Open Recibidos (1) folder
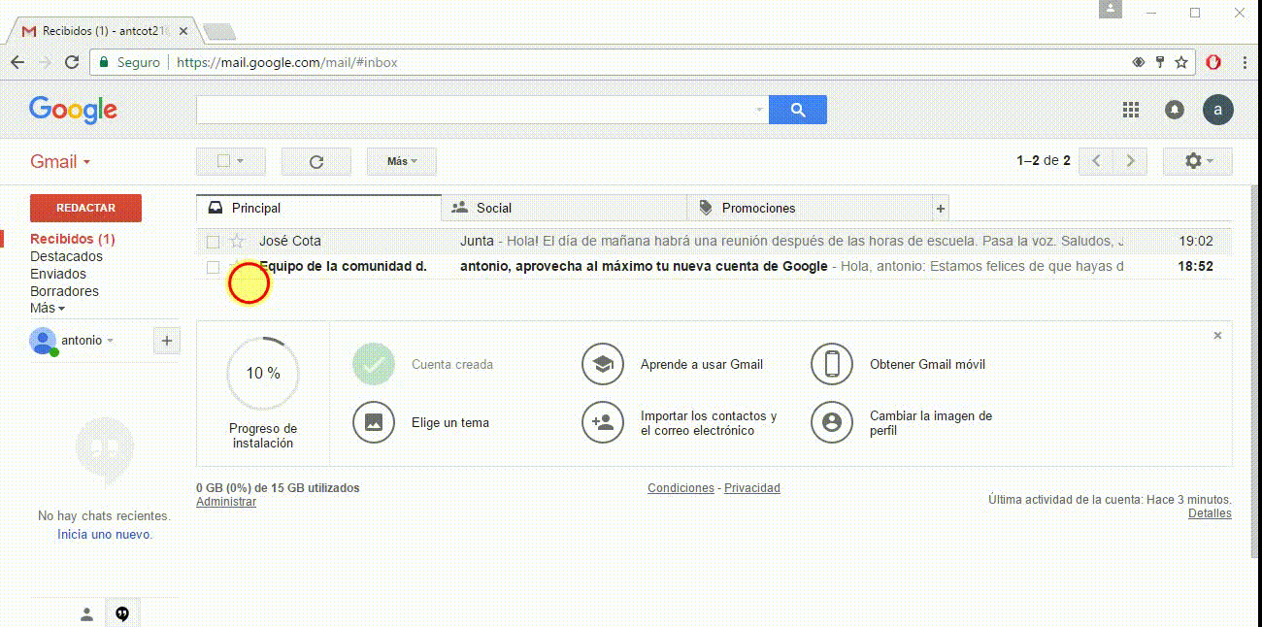Viewport: 1262px width, 627px height. pyautogui.click(x=73, y=239)
